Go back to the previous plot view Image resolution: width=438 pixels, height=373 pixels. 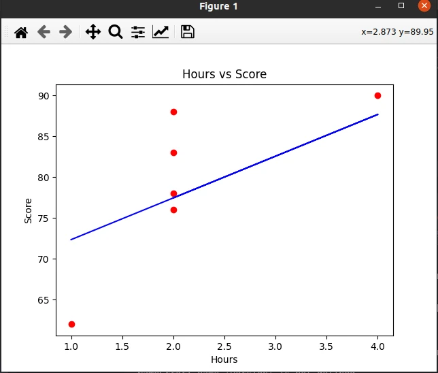[44, 32]
